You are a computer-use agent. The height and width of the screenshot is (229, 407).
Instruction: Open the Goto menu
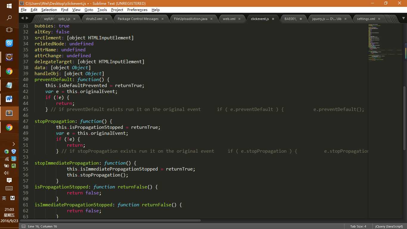tap(89, 10)
